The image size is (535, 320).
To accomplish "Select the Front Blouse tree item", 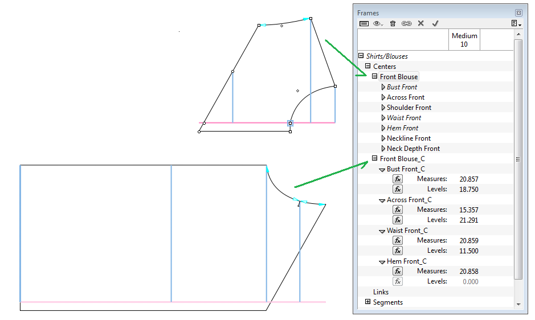I will coord(399,77).
